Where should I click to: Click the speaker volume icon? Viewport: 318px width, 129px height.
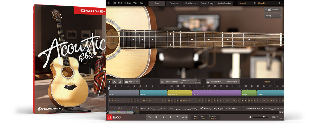[250, 117]
